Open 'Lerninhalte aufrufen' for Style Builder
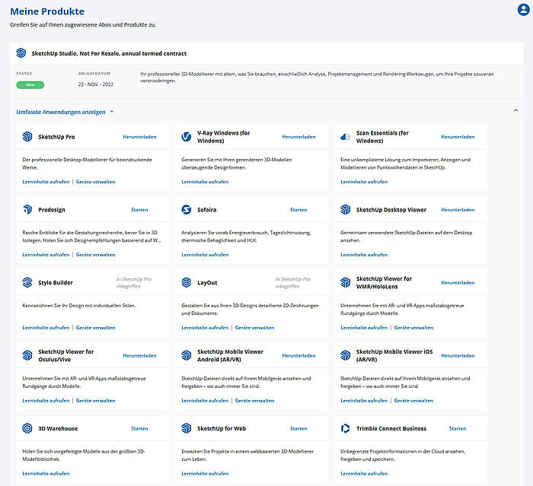533x486 pixels. point(46,327)
